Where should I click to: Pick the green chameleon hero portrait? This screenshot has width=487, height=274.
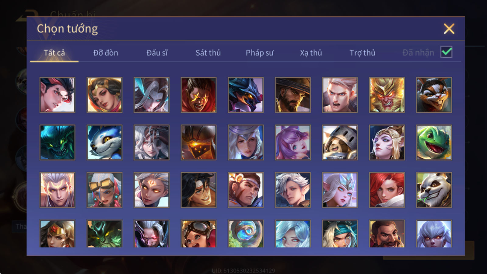434,142
